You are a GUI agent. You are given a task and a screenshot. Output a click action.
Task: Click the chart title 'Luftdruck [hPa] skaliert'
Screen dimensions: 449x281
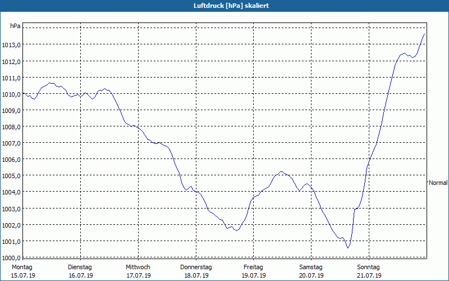coord(231,6)
